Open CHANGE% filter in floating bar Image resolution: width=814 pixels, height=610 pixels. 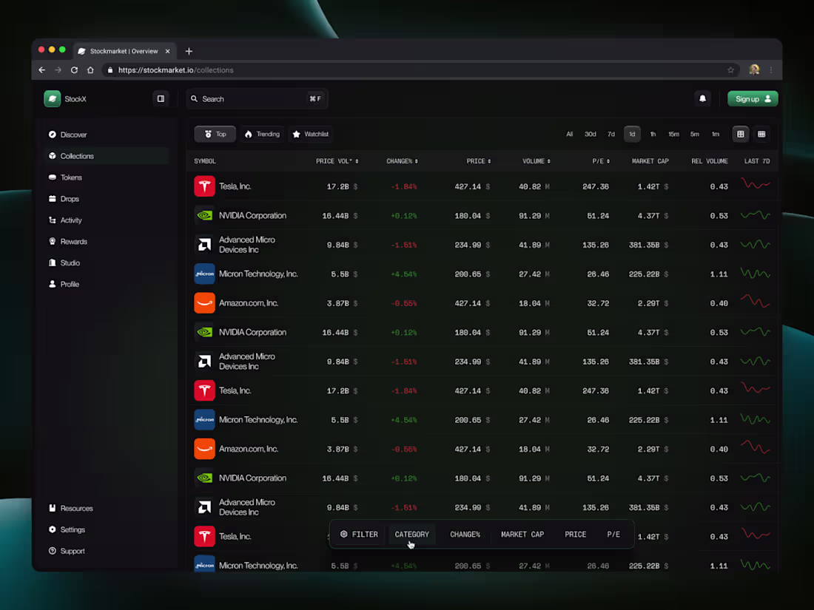[465, 535]
